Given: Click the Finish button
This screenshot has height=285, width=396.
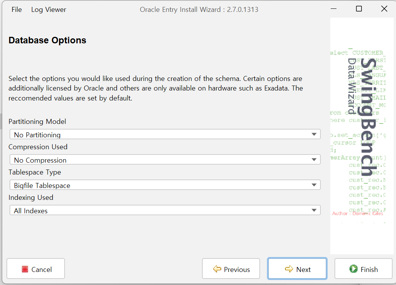Looking at the screenshot, I should point(363,269).
